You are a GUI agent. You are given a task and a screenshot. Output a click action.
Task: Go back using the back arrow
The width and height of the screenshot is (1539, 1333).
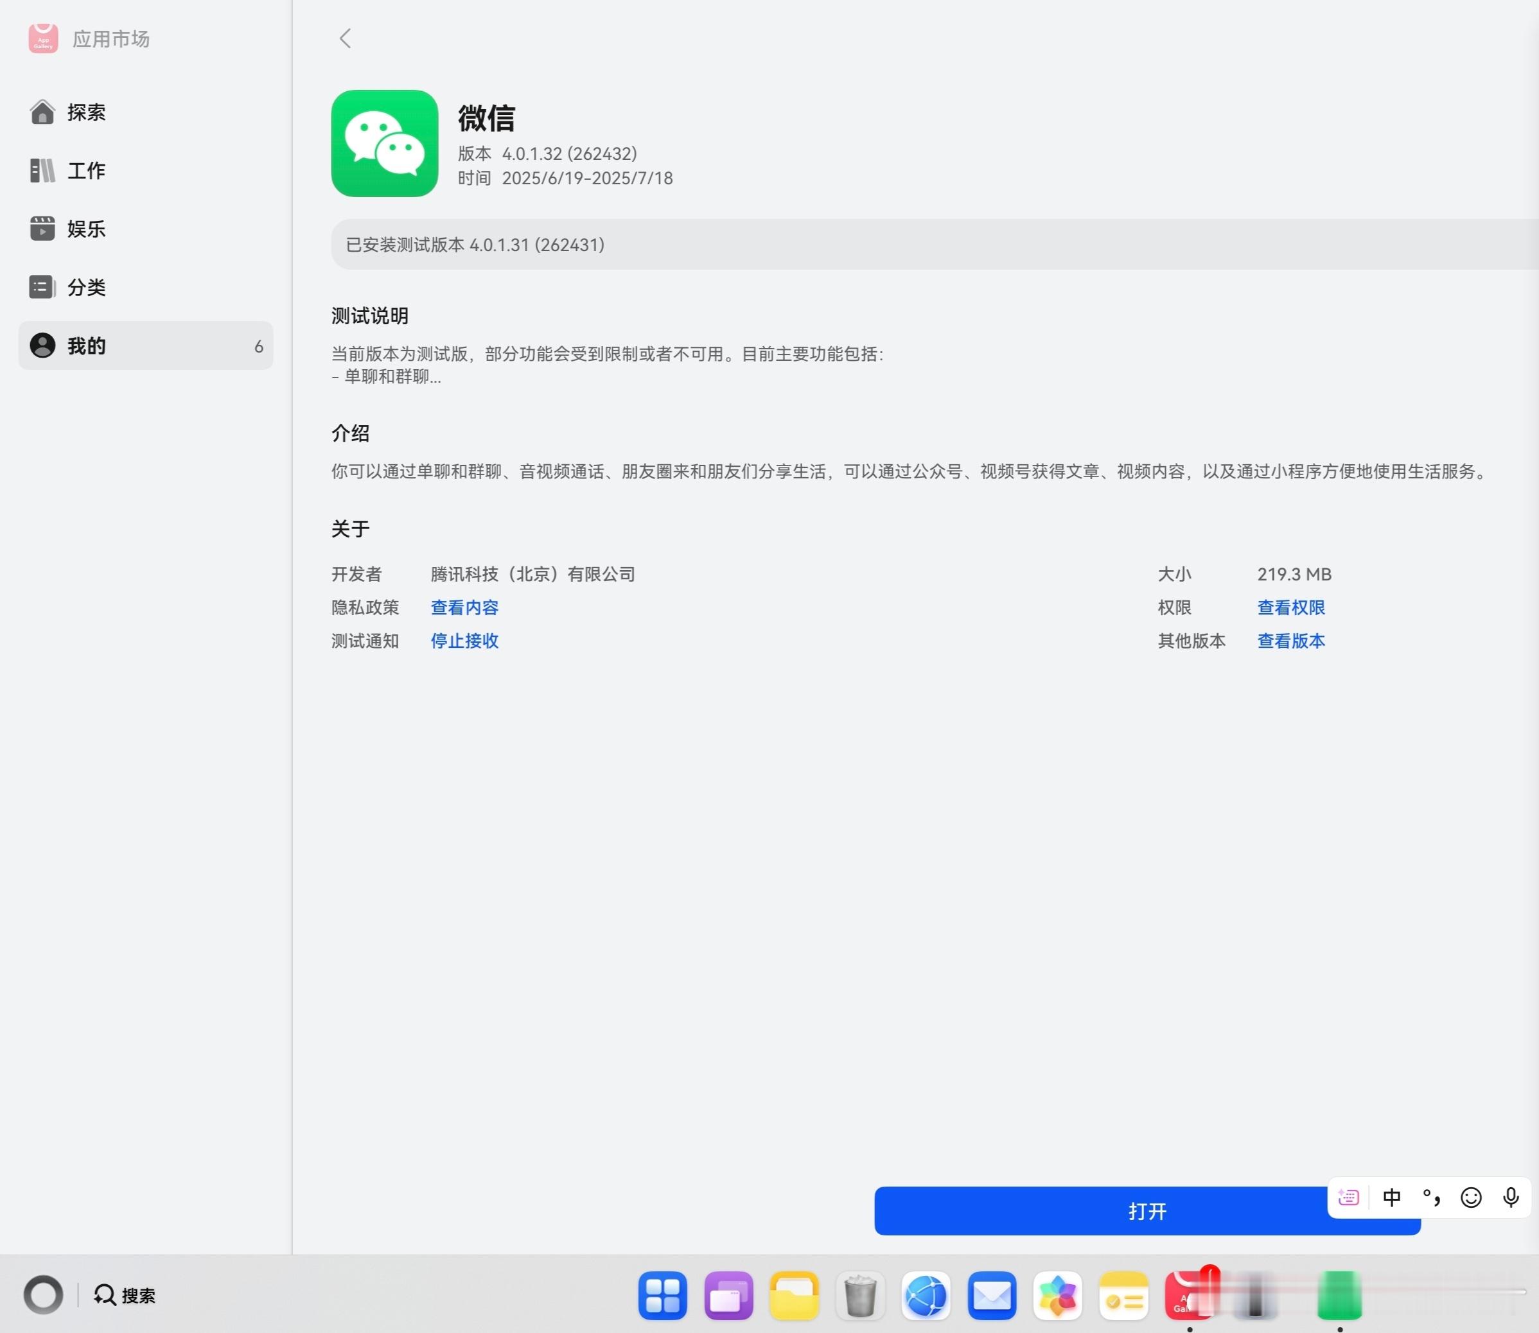click(344, 39)
